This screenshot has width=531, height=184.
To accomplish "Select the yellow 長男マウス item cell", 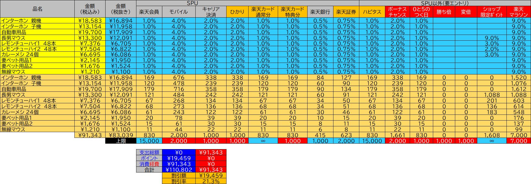I will click(37, 38).
